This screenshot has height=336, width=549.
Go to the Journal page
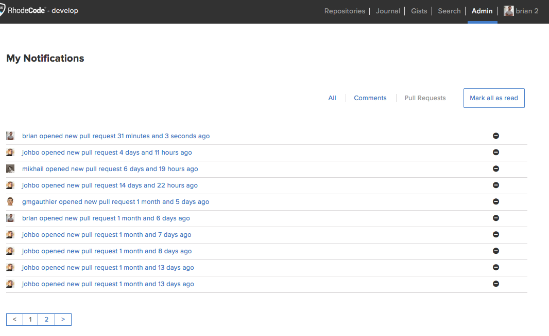tap(388, 11)
